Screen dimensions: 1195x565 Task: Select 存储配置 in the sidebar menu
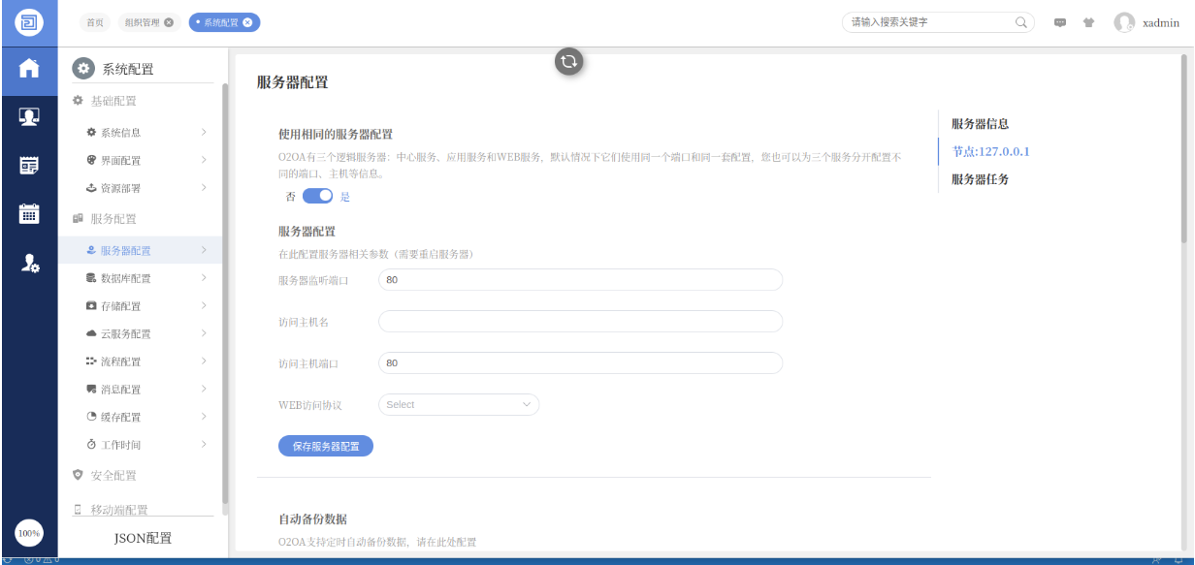121,306
